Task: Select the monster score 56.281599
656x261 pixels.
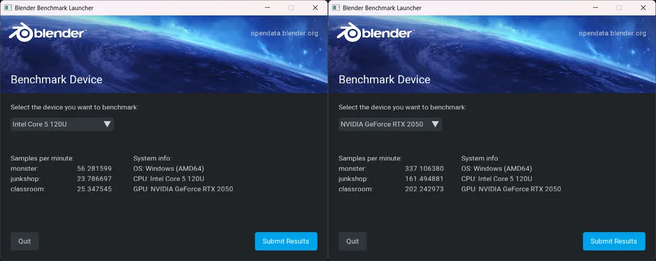Action: click(x=94, y=169)
